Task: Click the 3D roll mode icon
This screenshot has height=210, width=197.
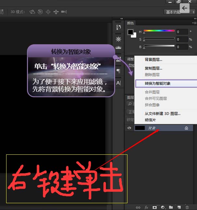Action: [40, 12]
